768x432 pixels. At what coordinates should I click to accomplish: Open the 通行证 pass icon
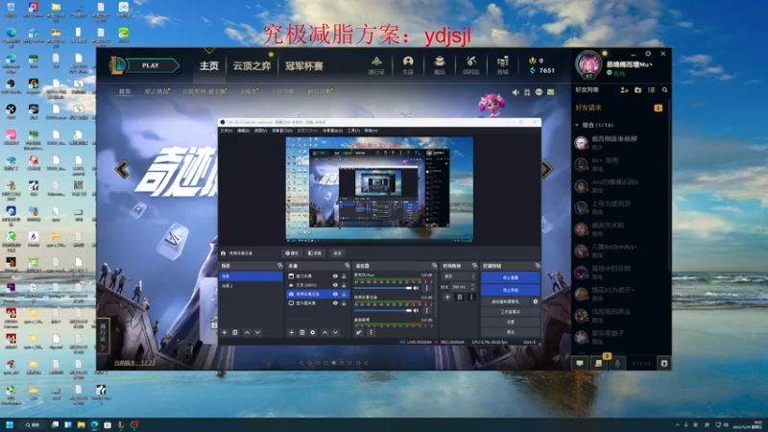(376, 65)
